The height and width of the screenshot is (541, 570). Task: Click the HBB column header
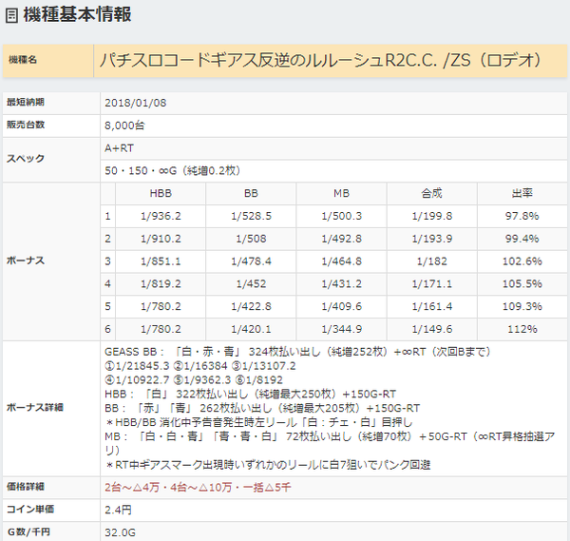161,193
